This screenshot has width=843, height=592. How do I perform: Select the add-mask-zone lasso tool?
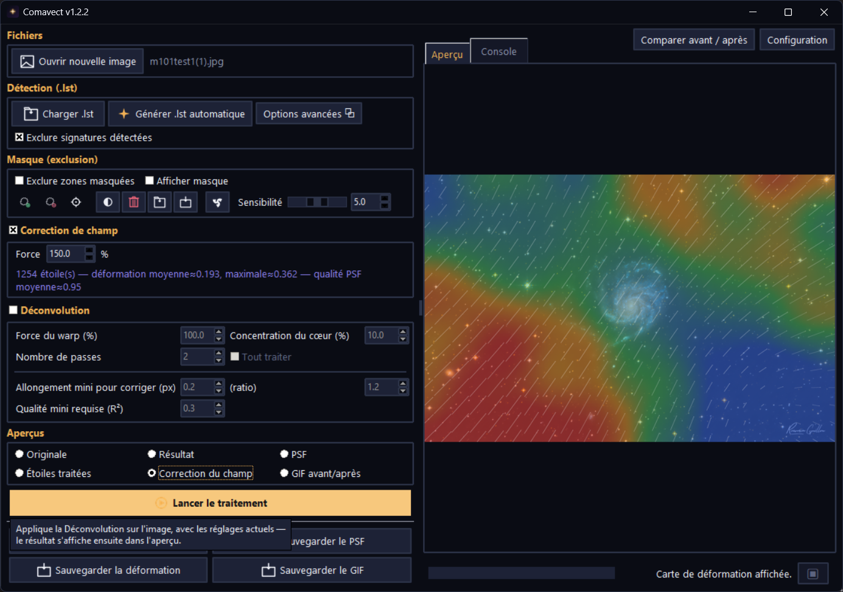[x=25, y=202]
